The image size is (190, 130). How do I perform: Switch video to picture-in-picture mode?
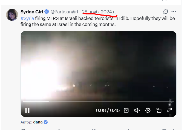click(x=159, y=110)
